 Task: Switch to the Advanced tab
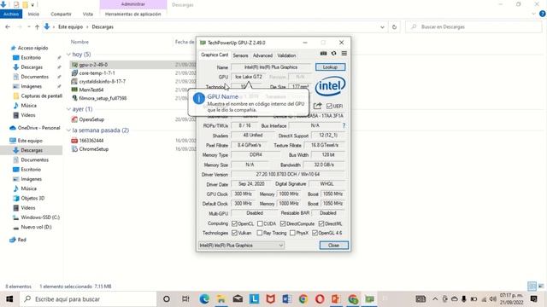click(262, 55)
